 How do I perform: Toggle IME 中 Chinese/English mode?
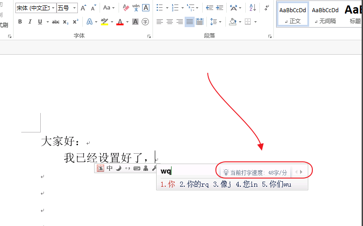tap(110, 168)
